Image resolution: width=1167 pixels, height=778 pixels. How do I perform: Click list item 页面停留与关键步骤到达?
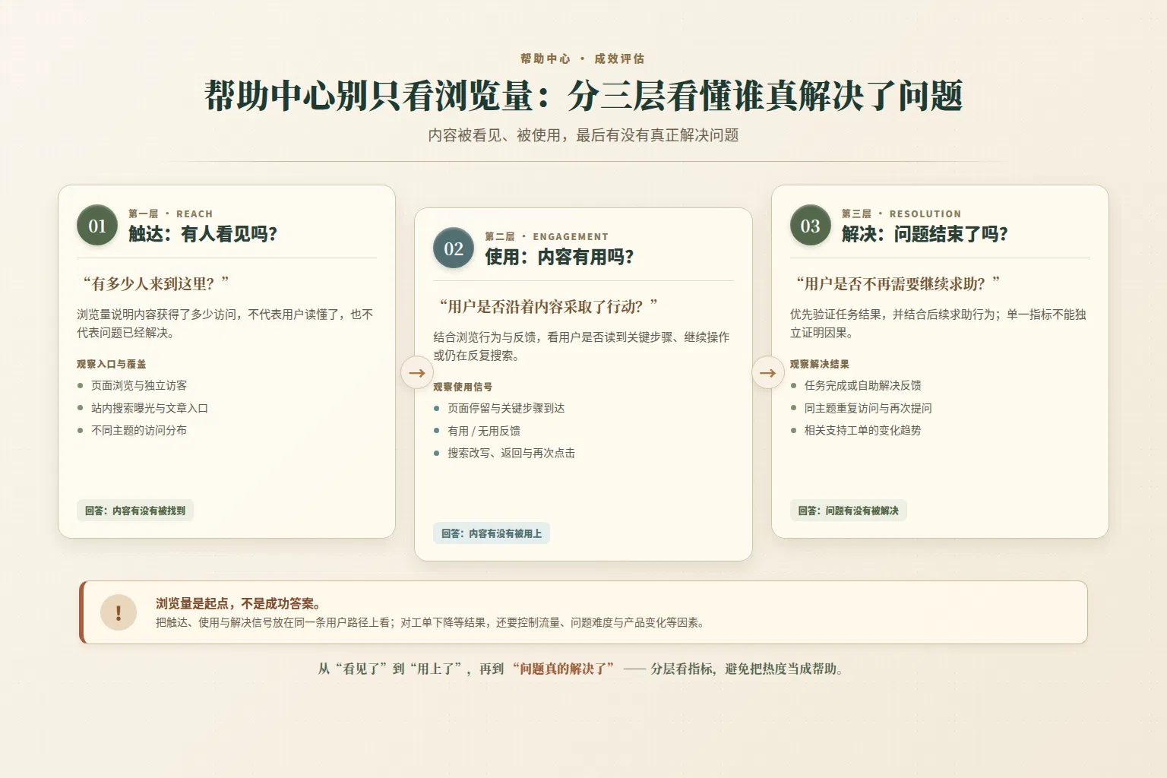point(506,409)
